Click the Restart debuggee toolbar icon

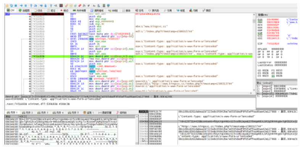point(11,6)
